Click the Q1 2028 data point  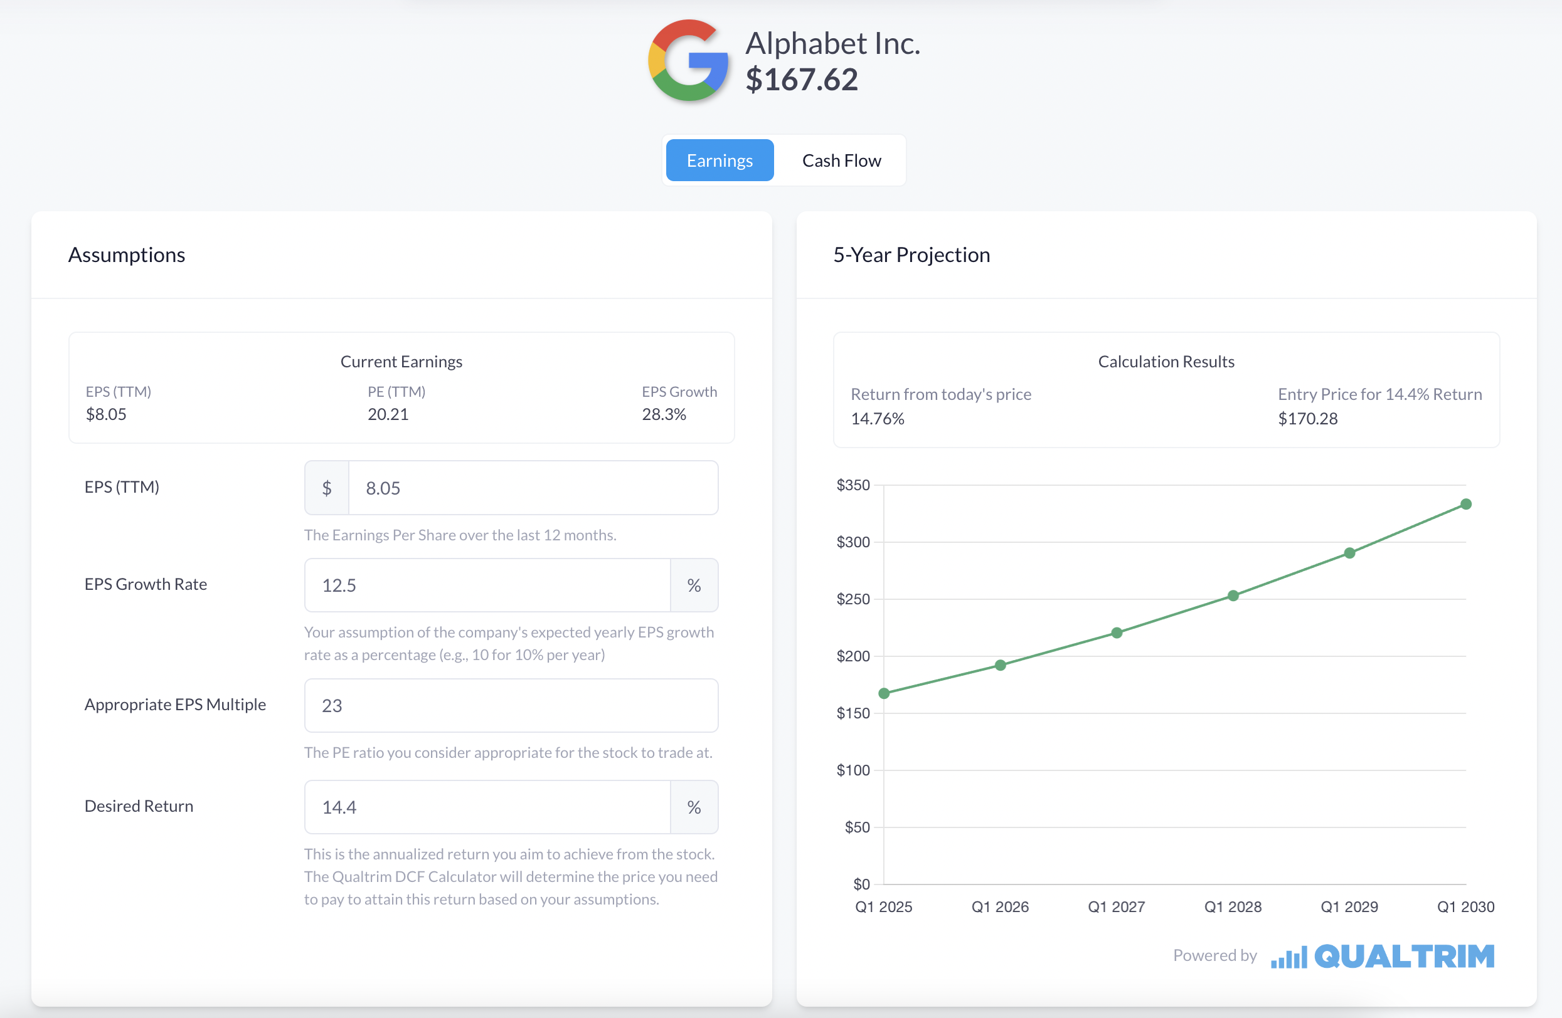pyautogui.click(x=1233, y=596)
